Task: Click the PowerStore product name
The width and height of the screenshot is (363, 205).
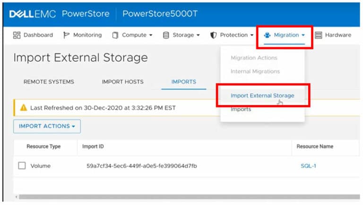Action: [86, 14]
